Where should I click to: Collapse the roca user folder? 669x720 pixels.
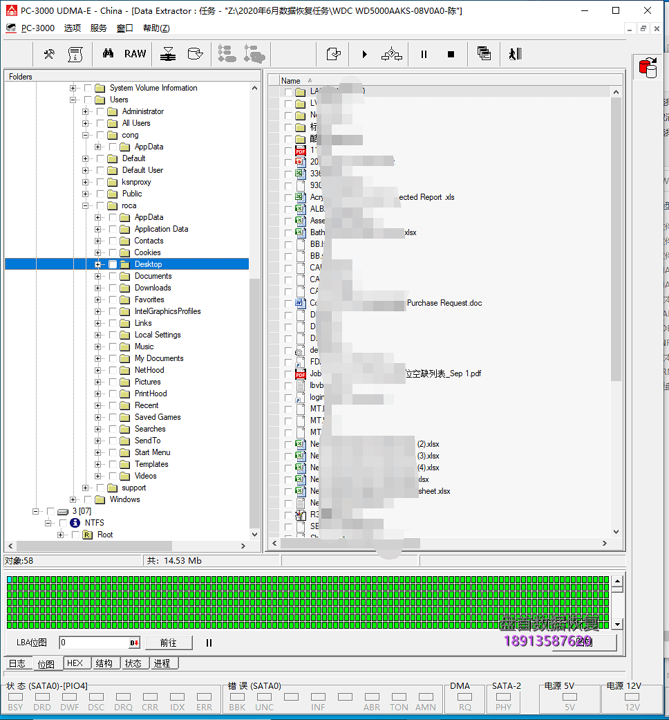coord(85,205)
